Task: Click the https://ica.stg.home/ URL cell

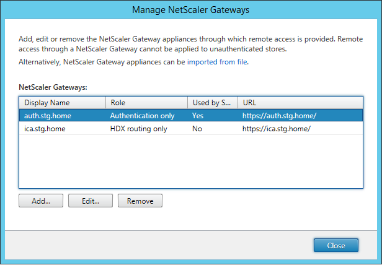Action: (x=277, y=129)
